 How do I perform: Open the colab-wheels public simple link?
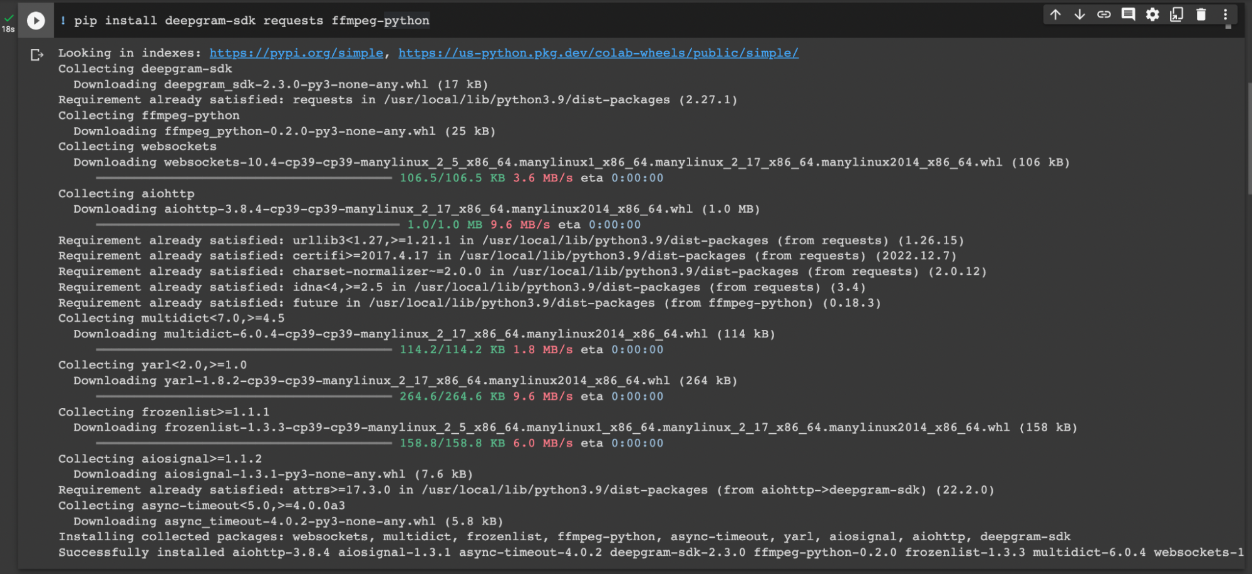click(598, 53)
